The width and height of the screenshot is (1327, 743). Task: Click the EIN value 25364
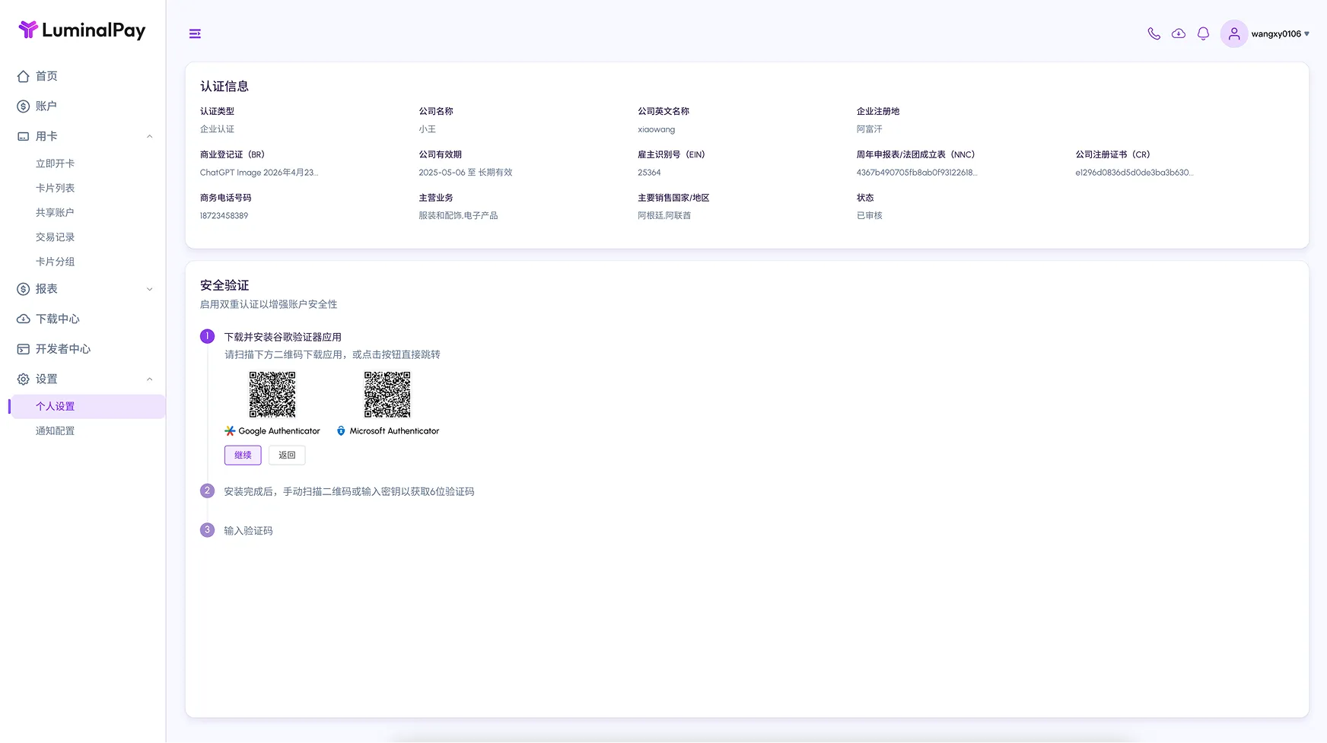pos(649,173)
